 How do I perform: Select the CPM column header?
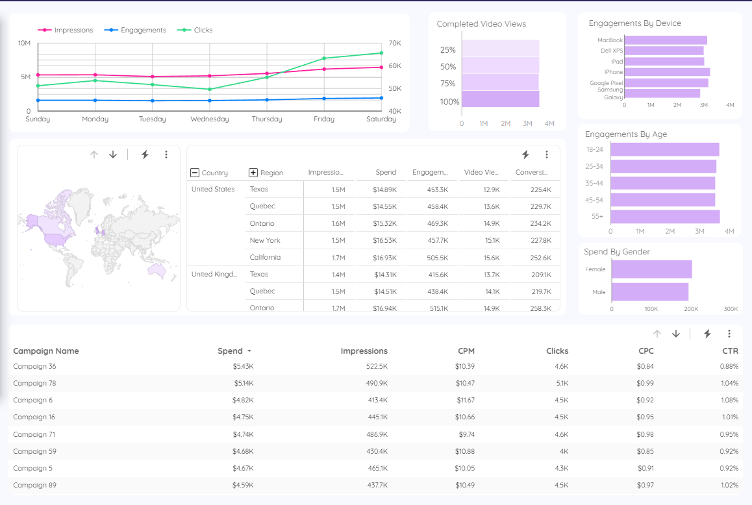click(x=466, y=351)
